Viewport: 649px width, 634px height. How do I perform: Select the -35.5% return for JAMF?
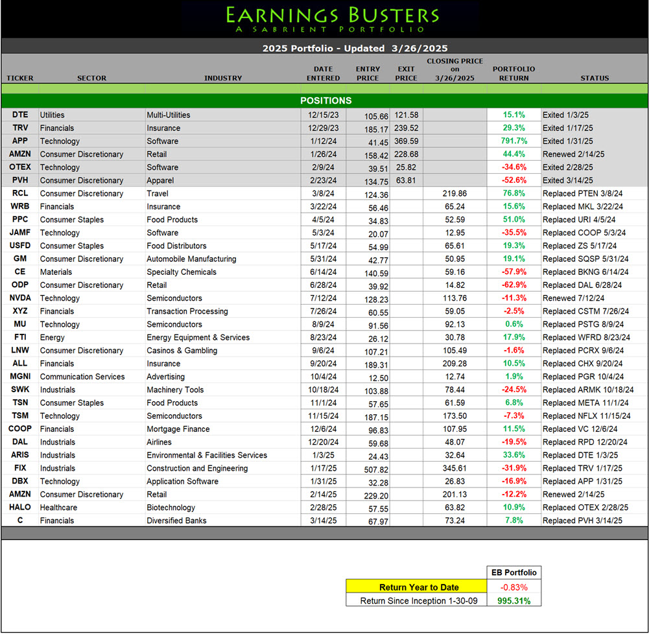click(x=513, y=233)
